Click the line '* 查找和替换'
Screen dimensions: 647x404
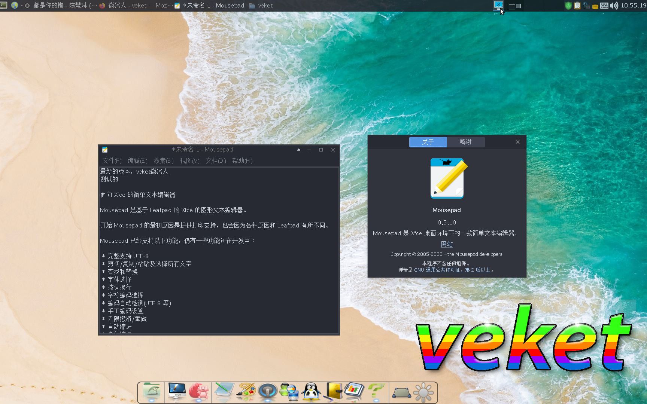(x=120, y=272)
